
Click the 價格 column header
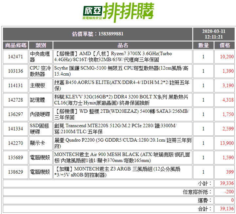pos(225,45)
